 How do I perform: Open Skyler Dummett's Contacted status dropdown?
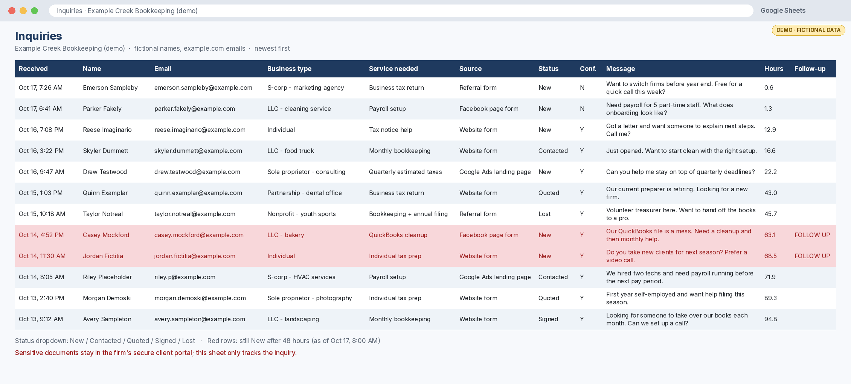click(553, 151)
